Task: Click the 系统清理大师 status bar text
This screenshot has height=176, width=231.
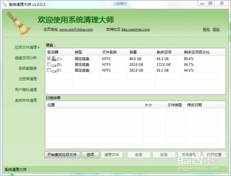Action: point(16,170)
